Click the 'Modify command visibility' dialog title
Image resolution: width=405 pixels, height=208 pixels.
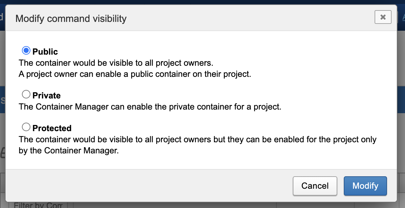(71, 18)
